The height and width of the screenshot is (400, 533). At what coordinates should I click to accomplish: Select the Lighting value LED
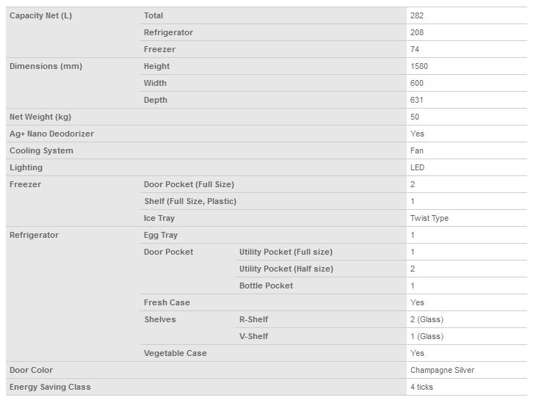click(417, 167)
